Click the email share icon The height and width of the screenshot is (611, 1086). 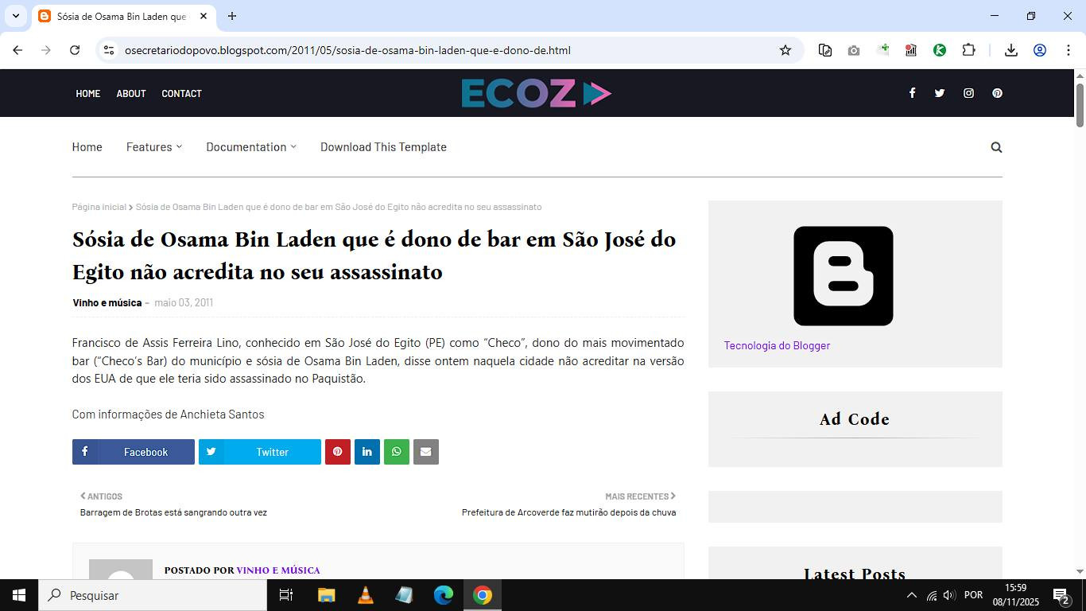tap(425, 452)
